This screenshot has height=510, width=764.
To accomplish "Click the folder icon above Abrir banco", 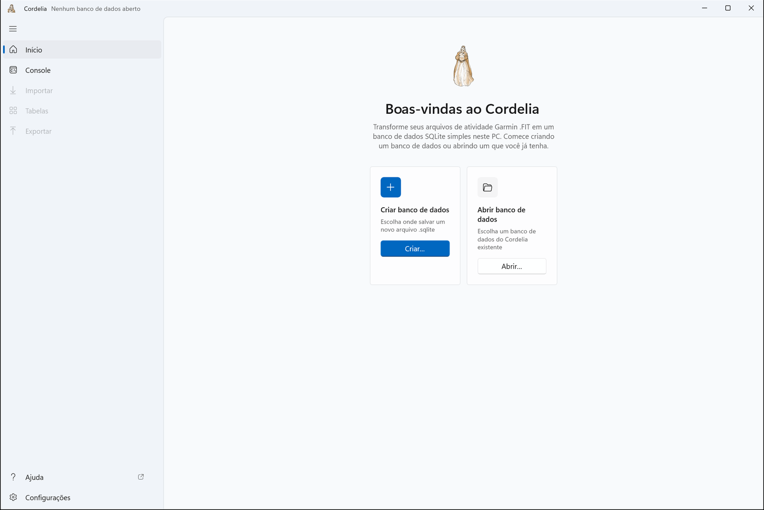I will 488,187.
